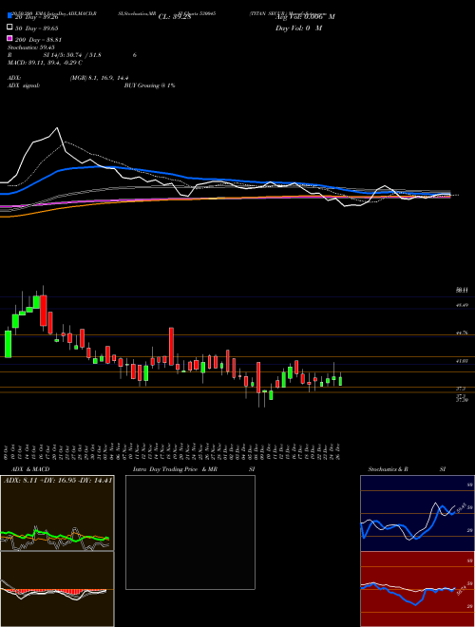This screenshot has height=627, width=475.
Task: Click the last green candle on the chart
Action: (x=340, y=381)
